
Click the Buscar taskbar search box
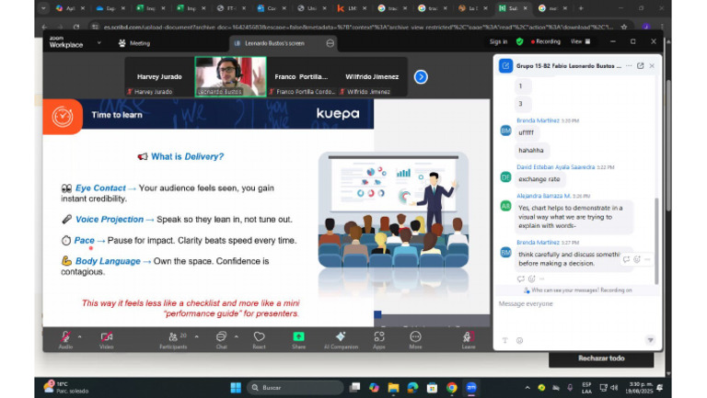(x=296, y=388)
